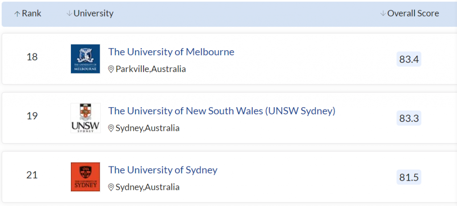This screenshot has width=457, height=206.
Task: Click the UNSW Sydney crest logo
Action: [x=85, y=118]
